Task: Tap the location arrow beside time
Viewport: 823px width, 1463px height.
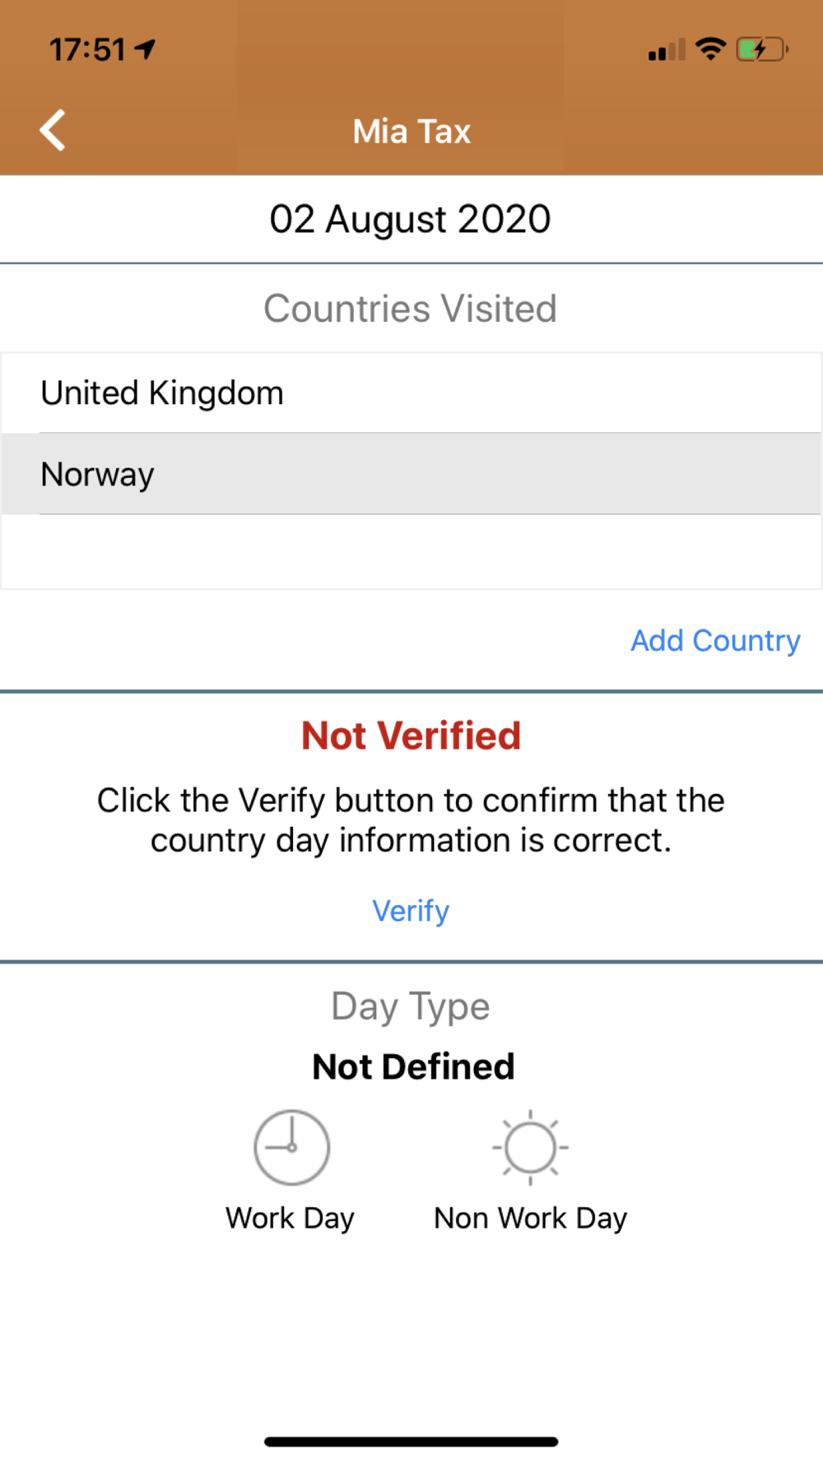Action: click(x=146, y=49)
